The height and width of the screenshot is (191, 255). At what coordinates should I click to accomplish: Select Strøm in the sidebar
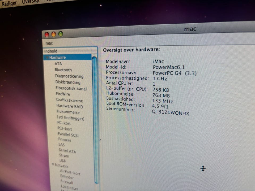coord(64,155)
